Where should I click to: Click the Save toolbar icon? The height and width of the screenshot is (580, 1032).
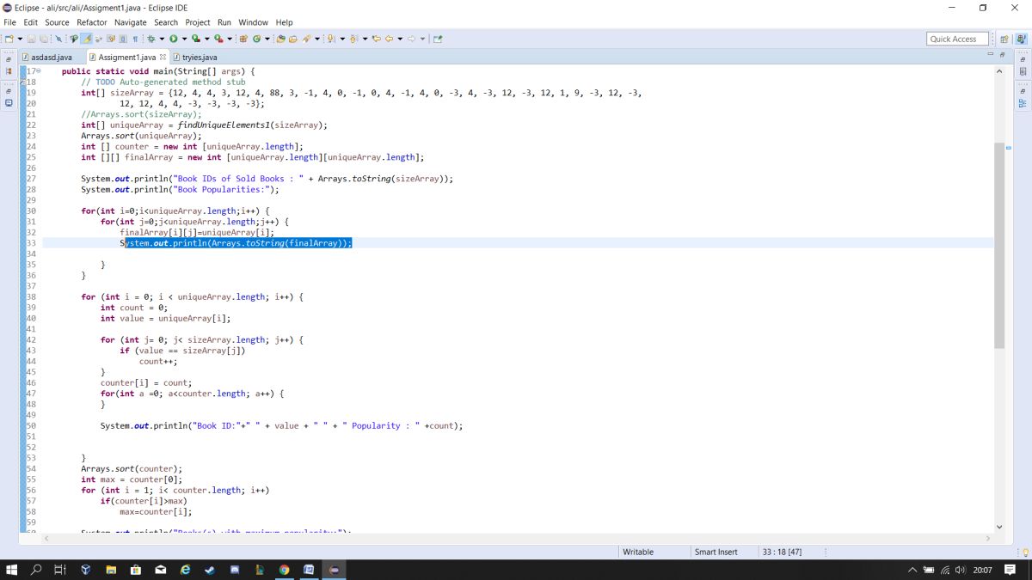(x=31, y=39)
